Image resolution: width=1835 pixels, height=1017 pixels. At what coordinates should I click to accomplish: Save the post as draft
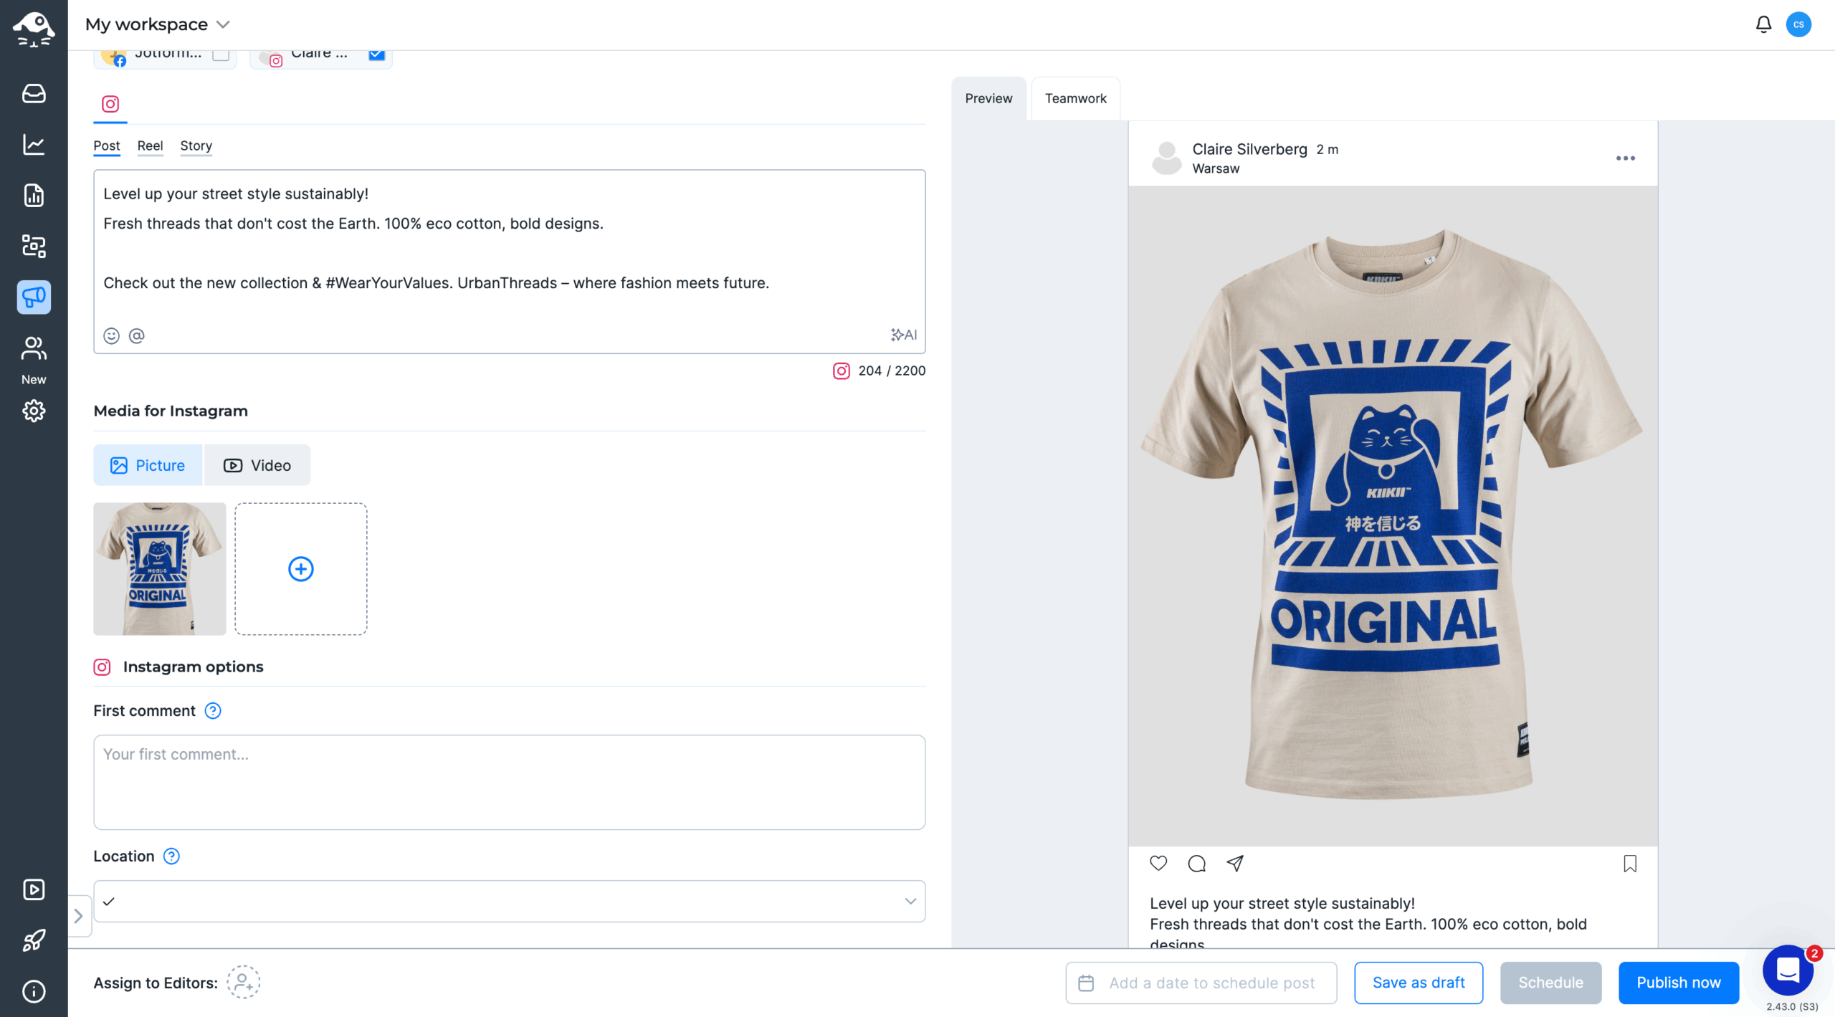[x=1418, y=983]
